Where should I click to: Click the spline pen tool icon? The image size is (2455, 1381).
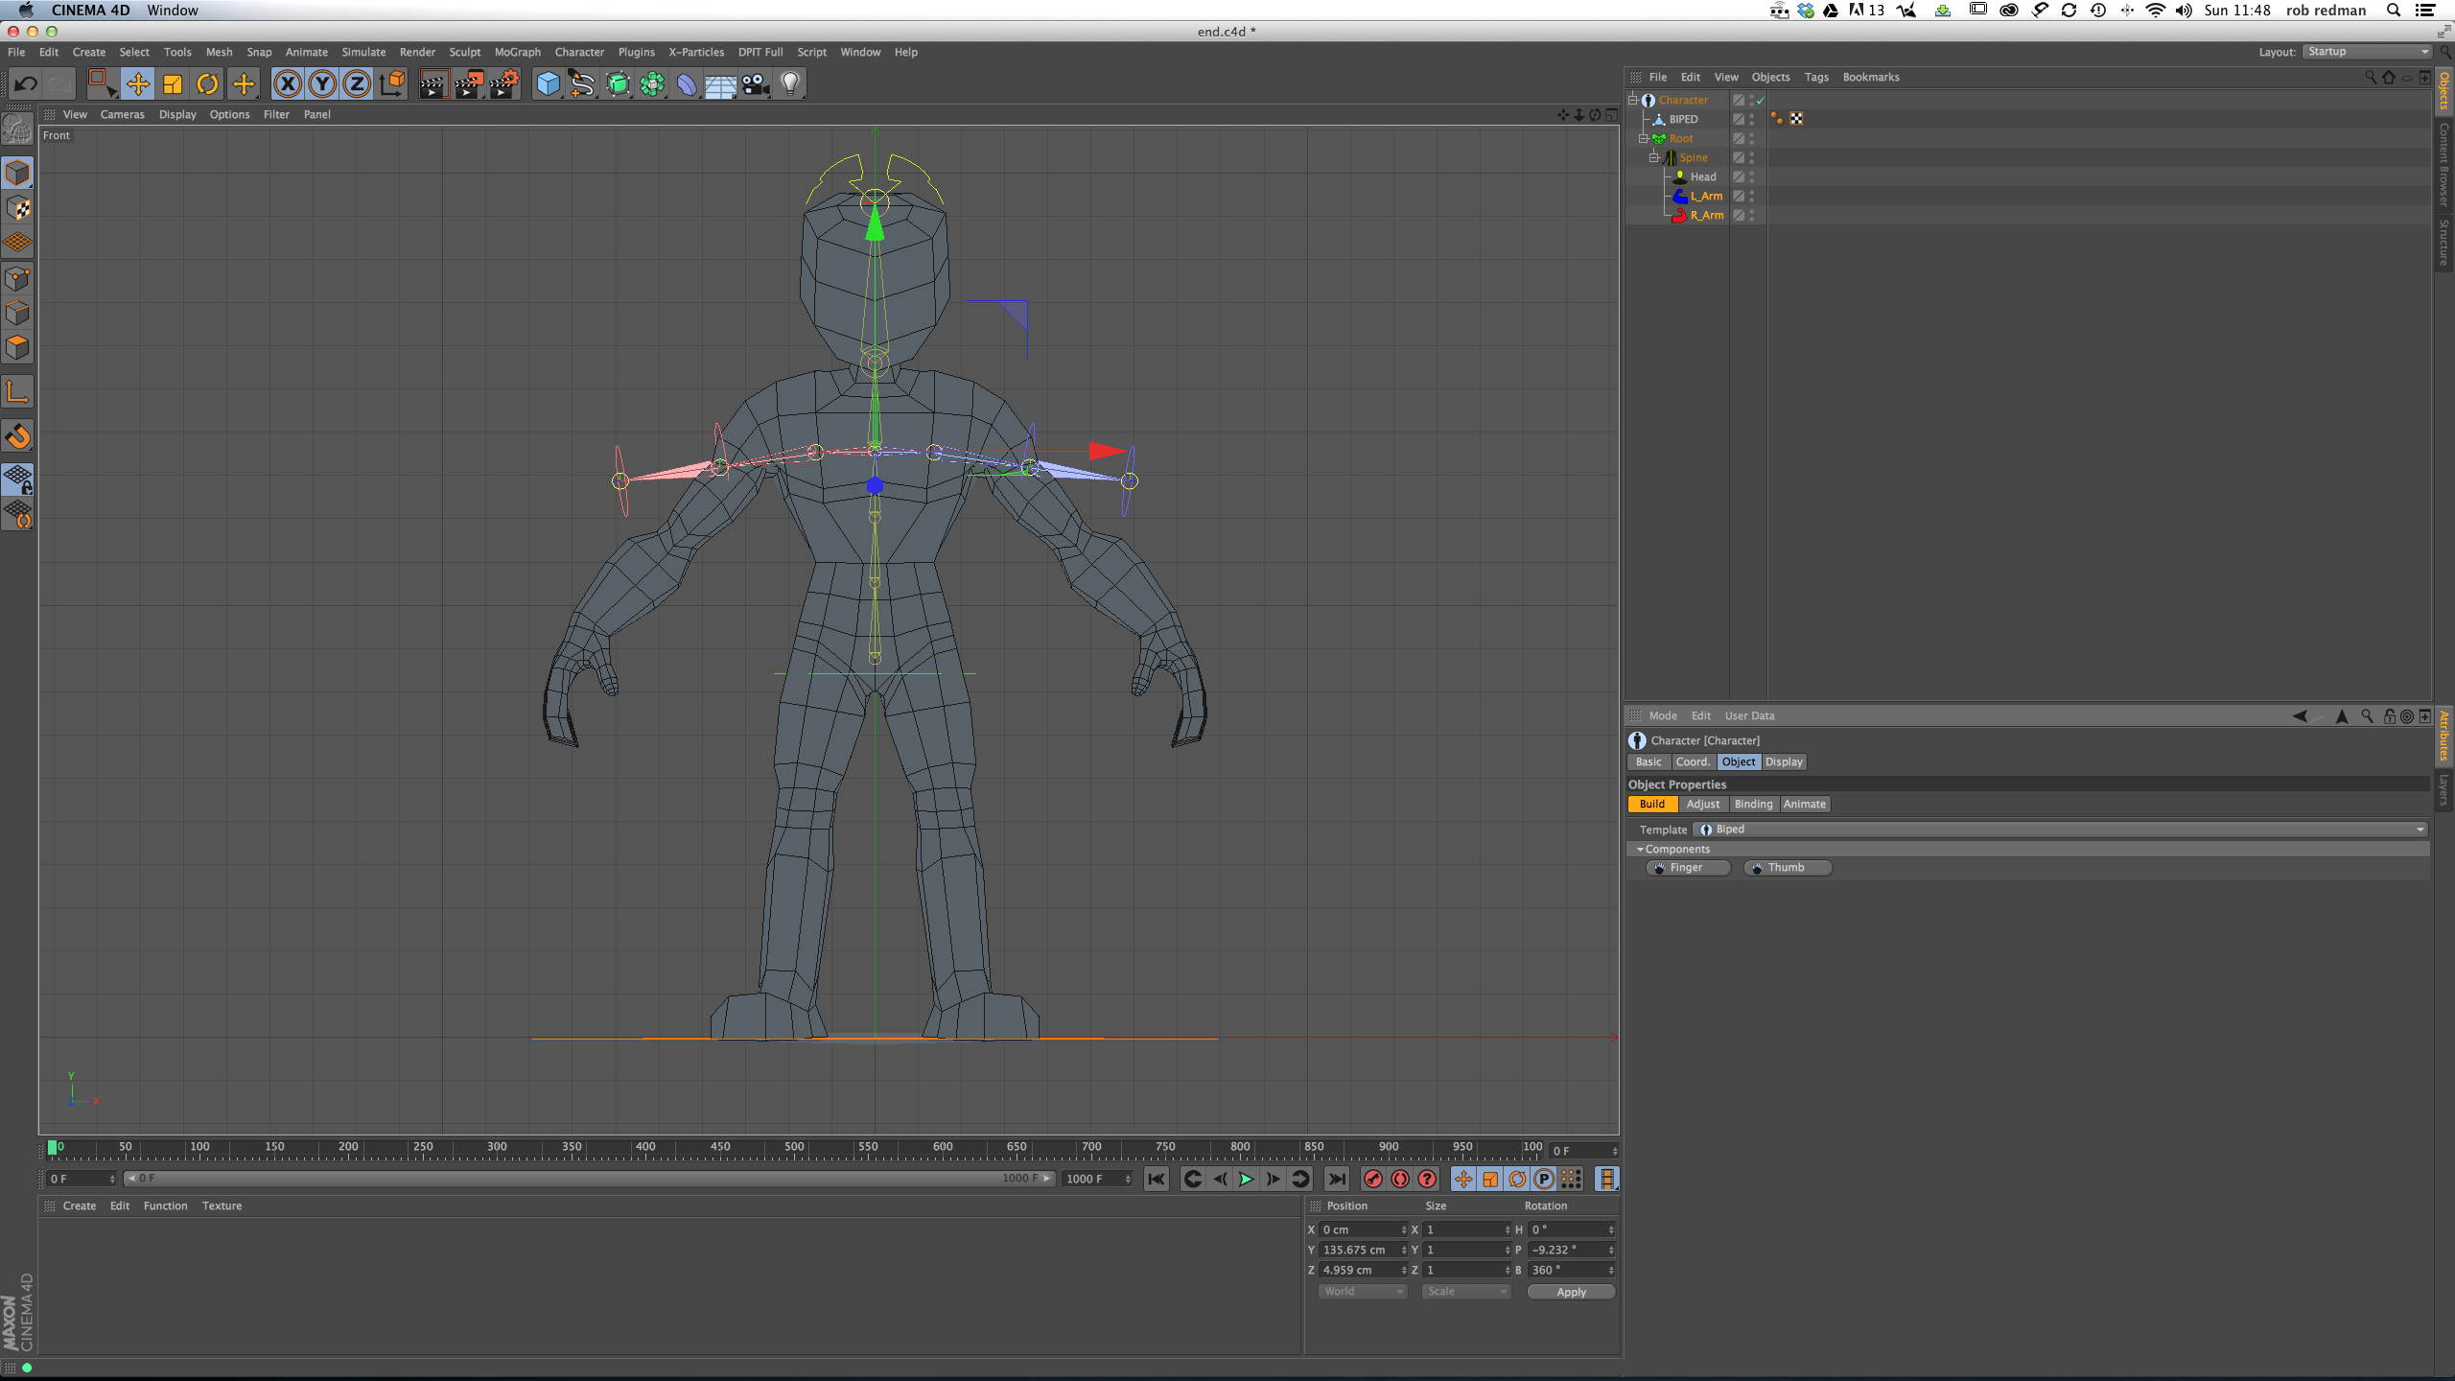point(582,84)
